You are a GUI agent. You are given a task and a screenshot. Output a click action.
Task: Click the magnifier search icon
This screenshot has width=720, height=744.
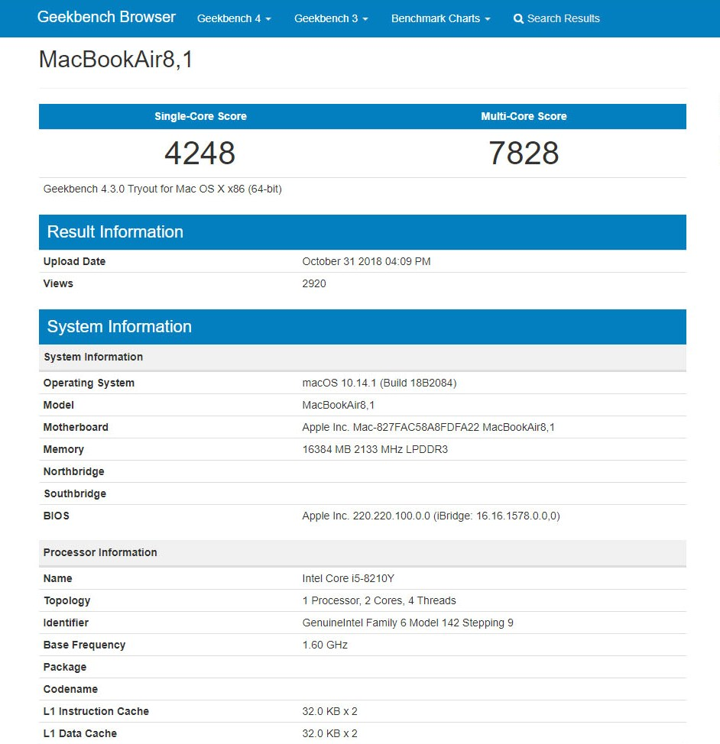[519, 19]
